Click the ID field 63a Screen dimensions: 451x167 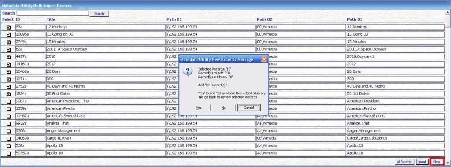[30, 27]
